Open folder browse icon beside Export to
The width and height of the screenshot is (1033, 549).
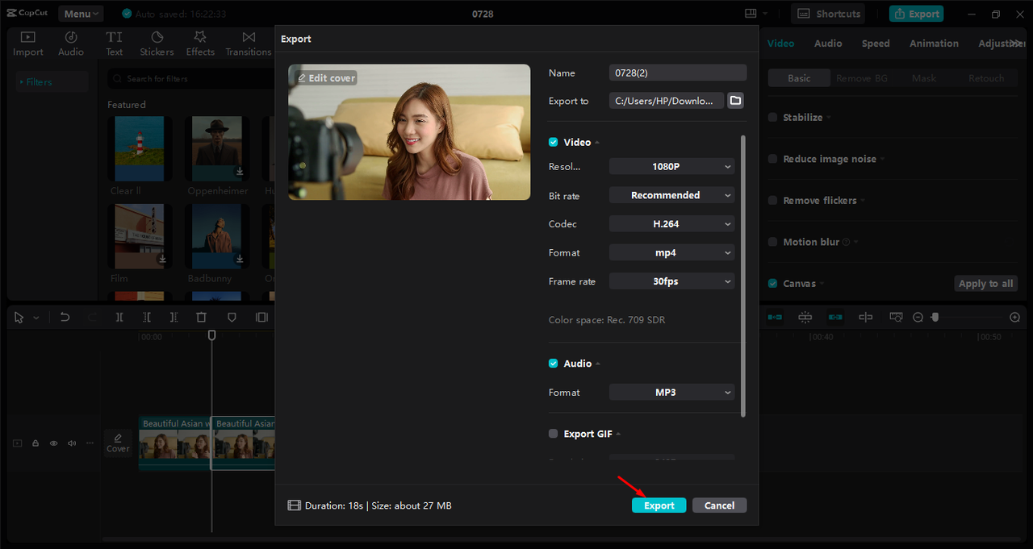pos(735,101)
